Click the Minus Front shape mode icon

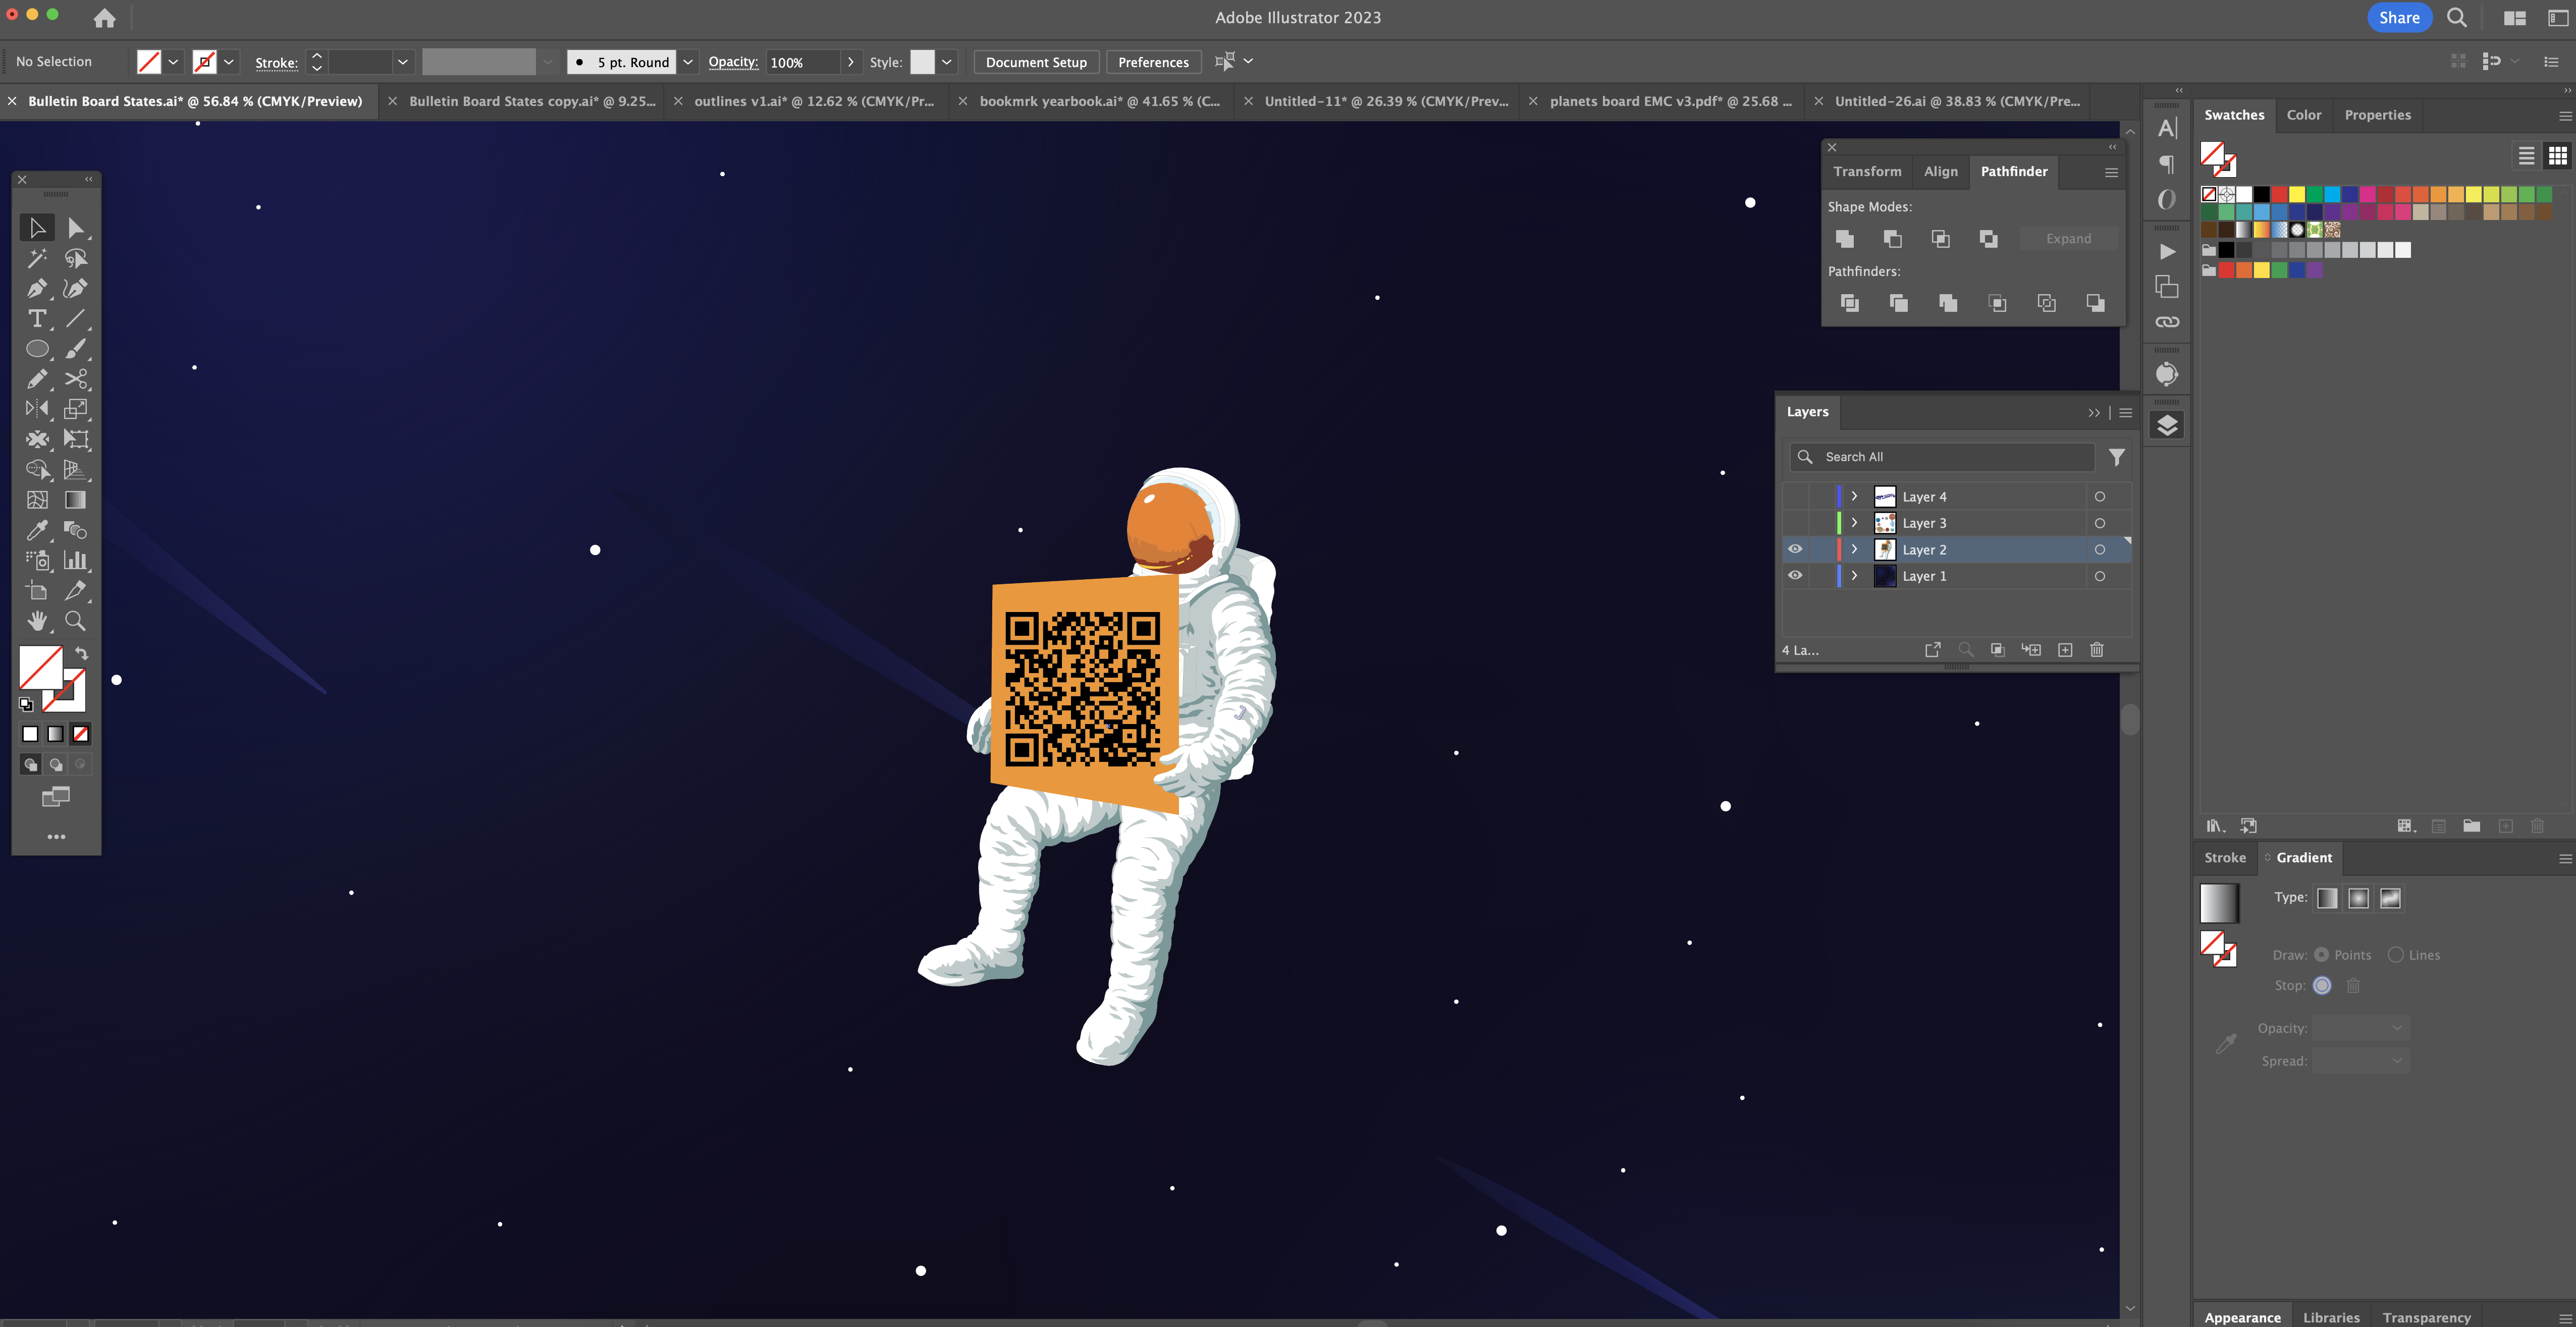(1893, 238)
